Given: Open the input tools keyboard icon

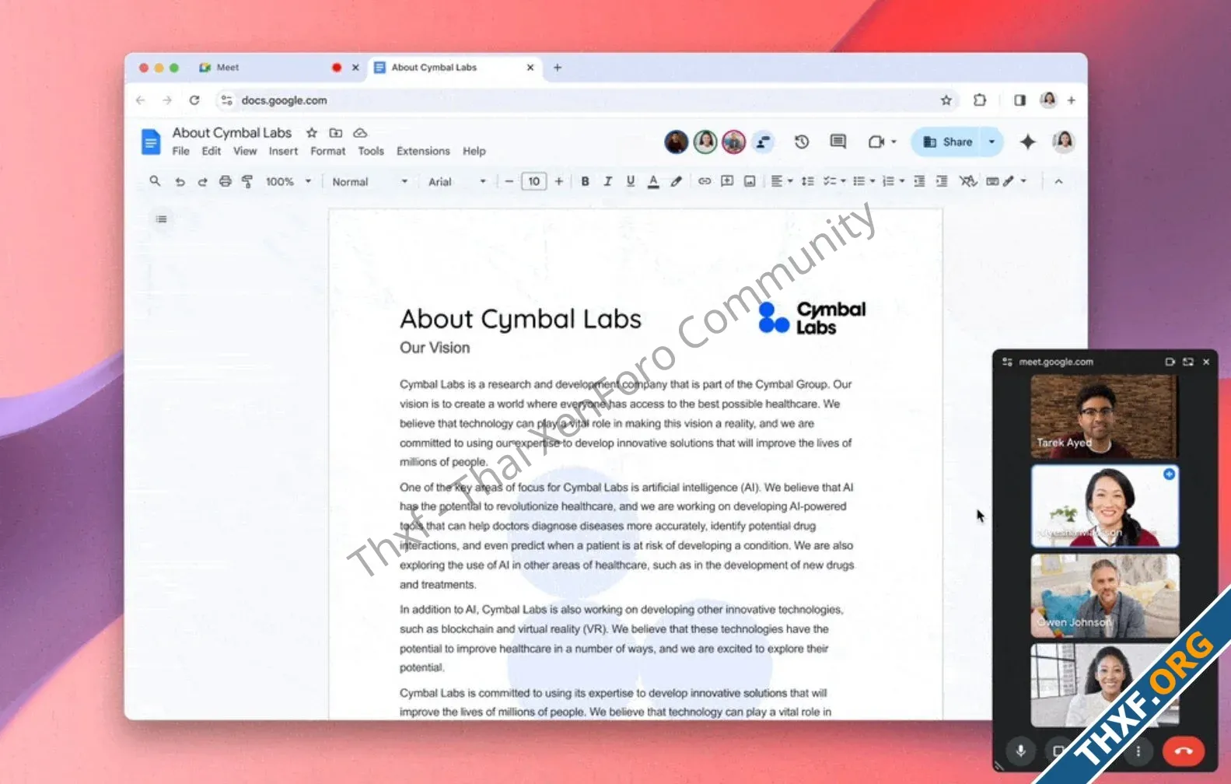Looking at the screenshot, I should click(x=992, y=181).
